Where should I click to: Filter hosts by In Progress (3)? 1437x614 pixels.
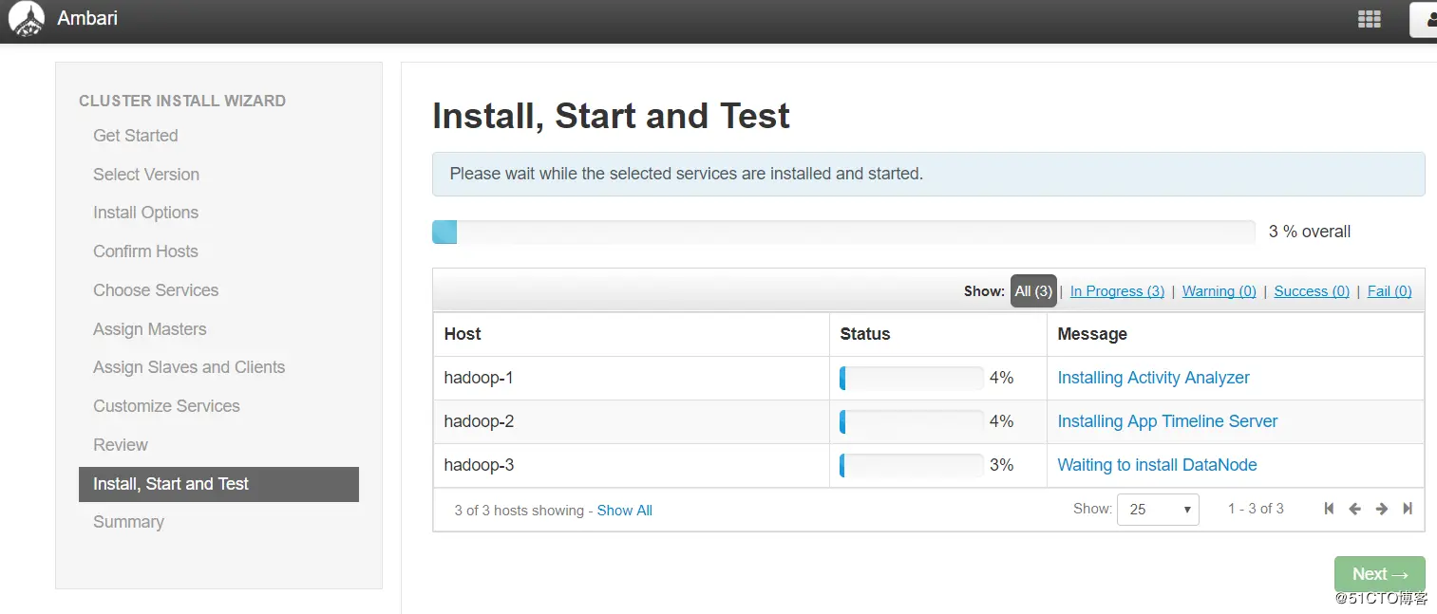(1117, 291)
